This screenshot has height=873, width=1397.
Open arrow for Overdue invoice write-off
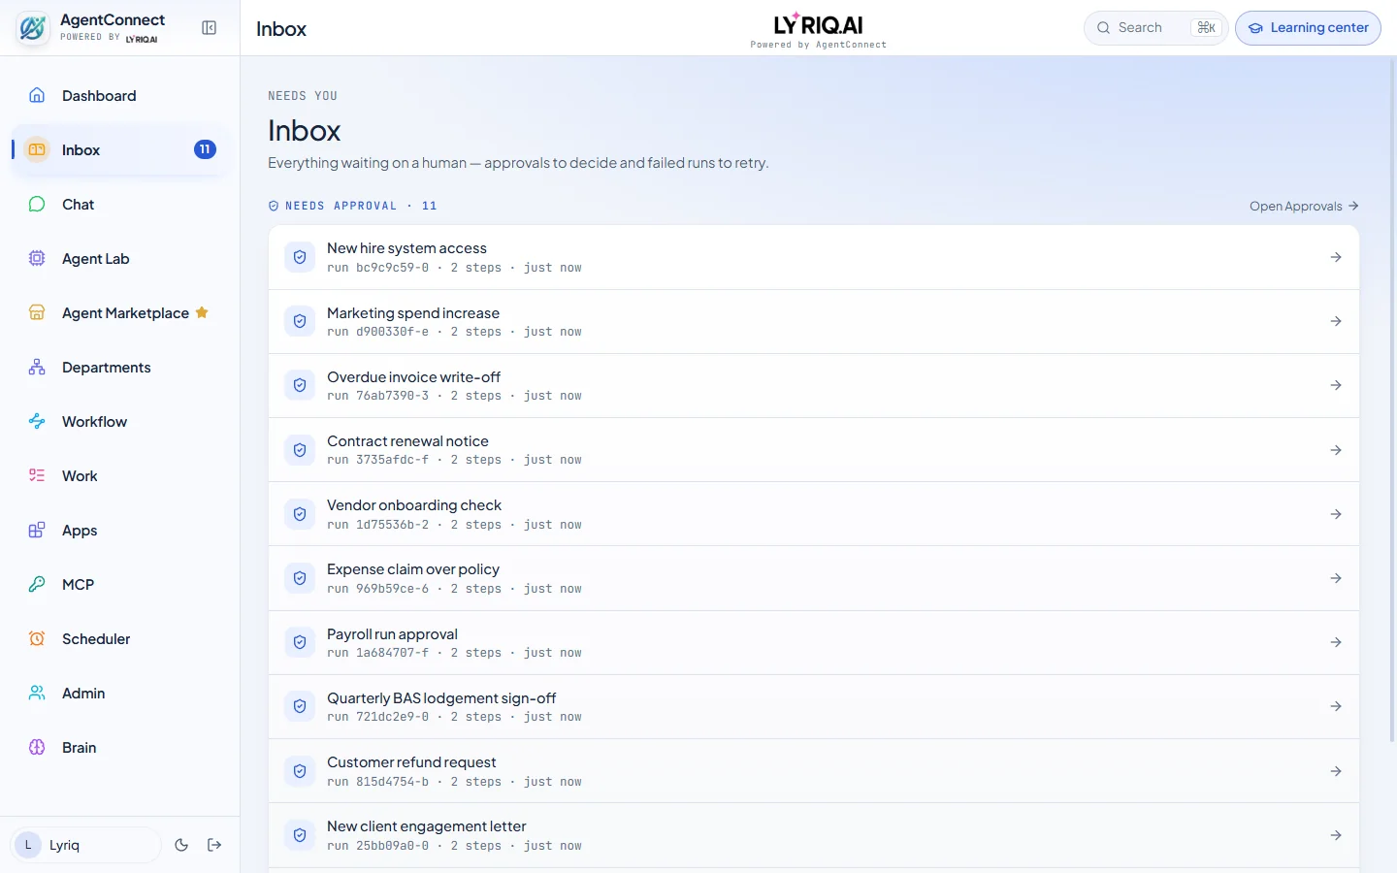1336,385
